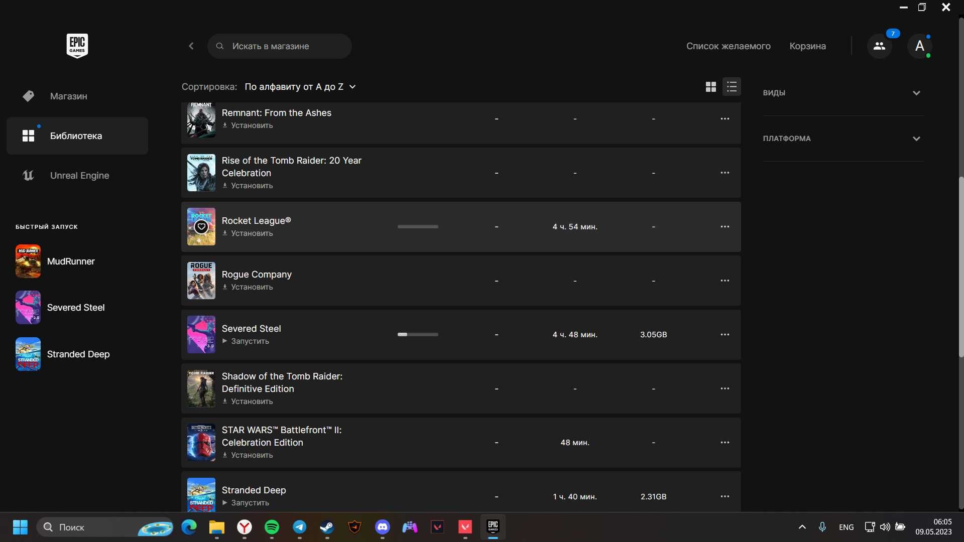This screenshot has height=542, width=964.
Task: Select Библиотека in the sidebar
Action: click(x=77, y=135)
